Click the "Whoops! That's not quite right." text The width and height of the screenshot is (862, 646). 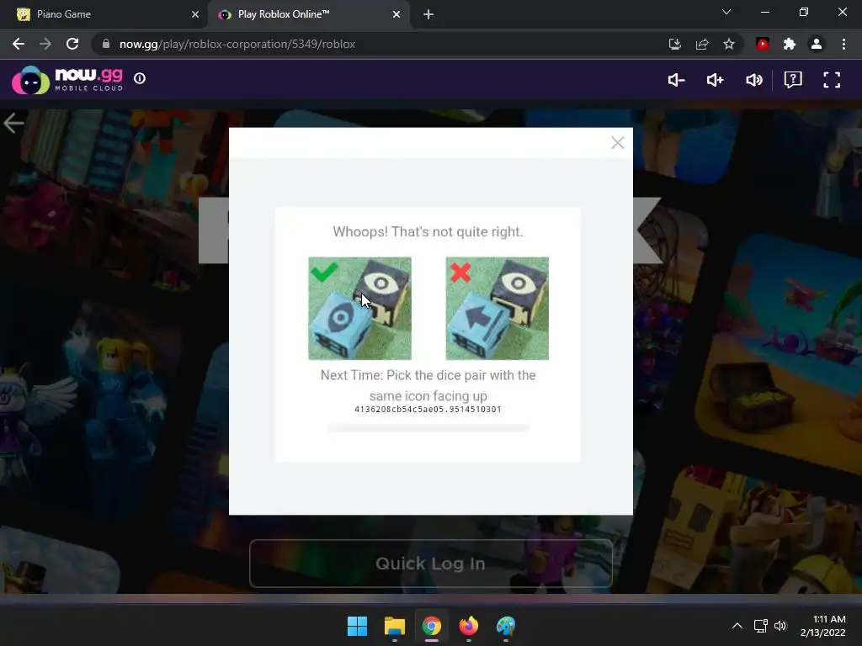(428, 232)
